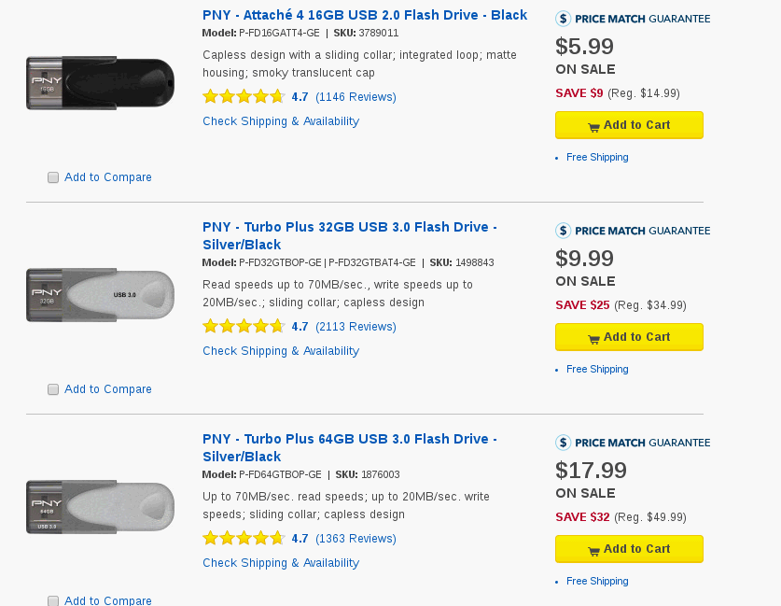The height and width of the screenshot is (606, 781).
Task: Check Shipping & Availability for the 64GB drive
Action: click(281, 563)
